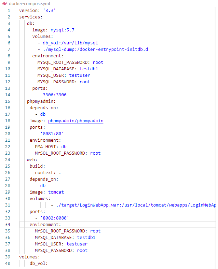Click the PMA_HOST key
Image resolution: width=218 pixels, height=269 pixels.
[x=45, y=147]
